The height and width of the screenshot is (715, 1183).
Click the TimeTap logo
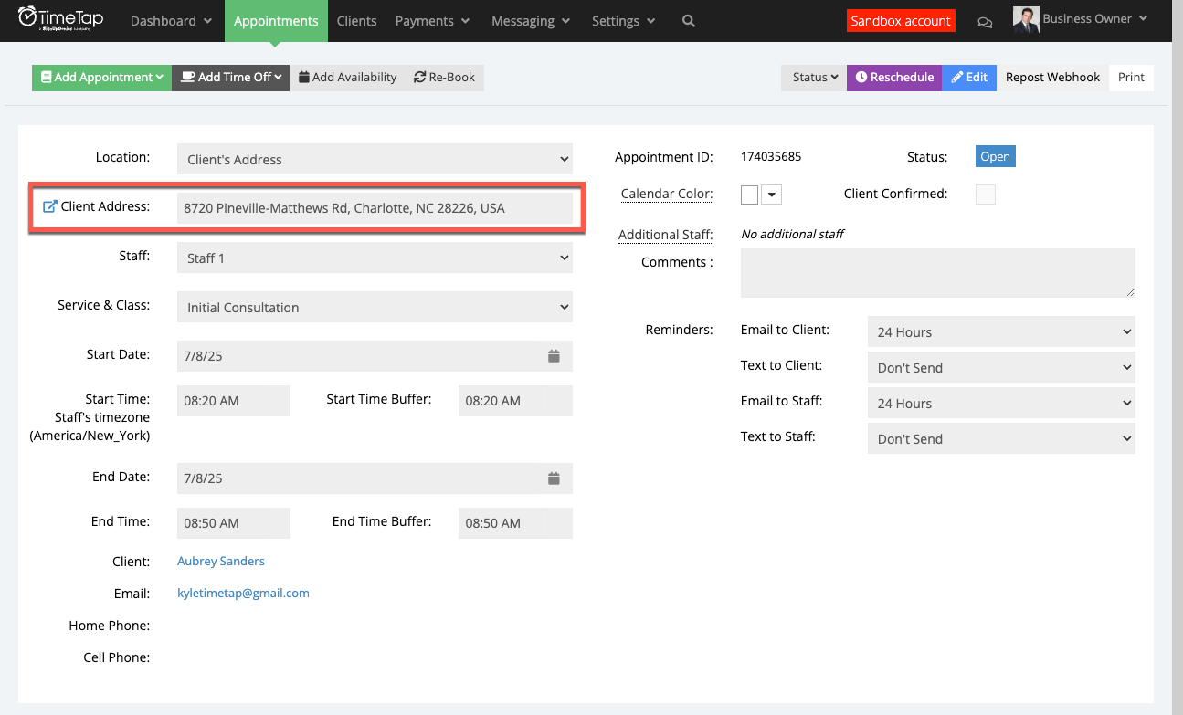(x=61, y=16)
